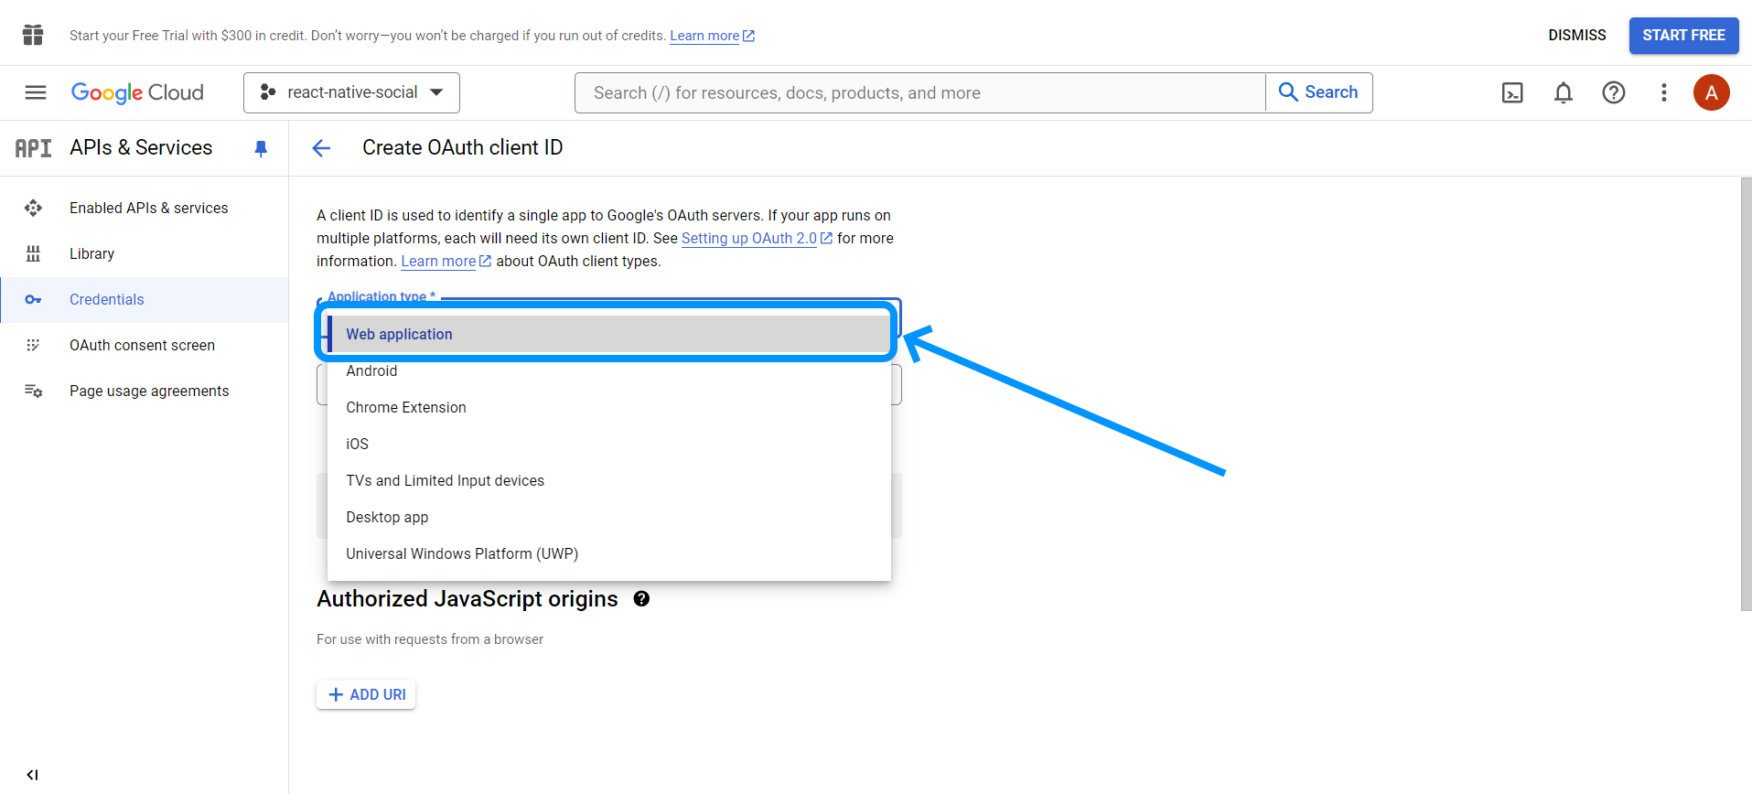This screenshot has height=794, width=1752.
Task: Go back with the arrow icon
Action: pos(321,148)
